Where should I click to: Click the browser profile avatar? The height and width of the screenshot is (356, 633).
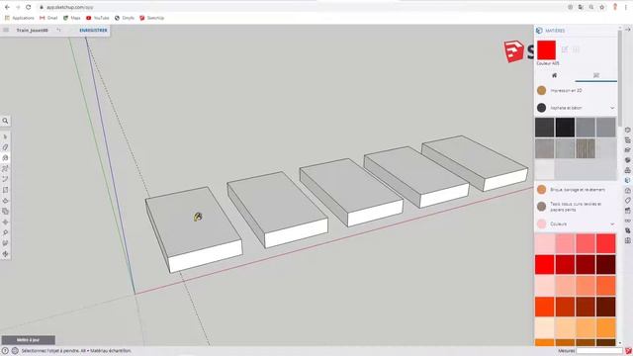[x=615, y=7]
